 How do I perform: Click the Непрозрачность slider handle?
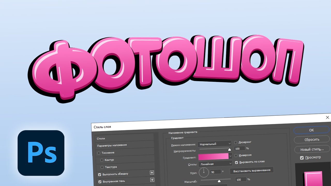click(x=229, y=149)
